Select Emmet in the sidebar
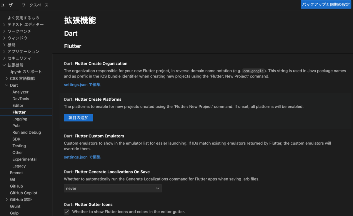The image size is (353, 216). pyautogui.click(x=16, y=173)
